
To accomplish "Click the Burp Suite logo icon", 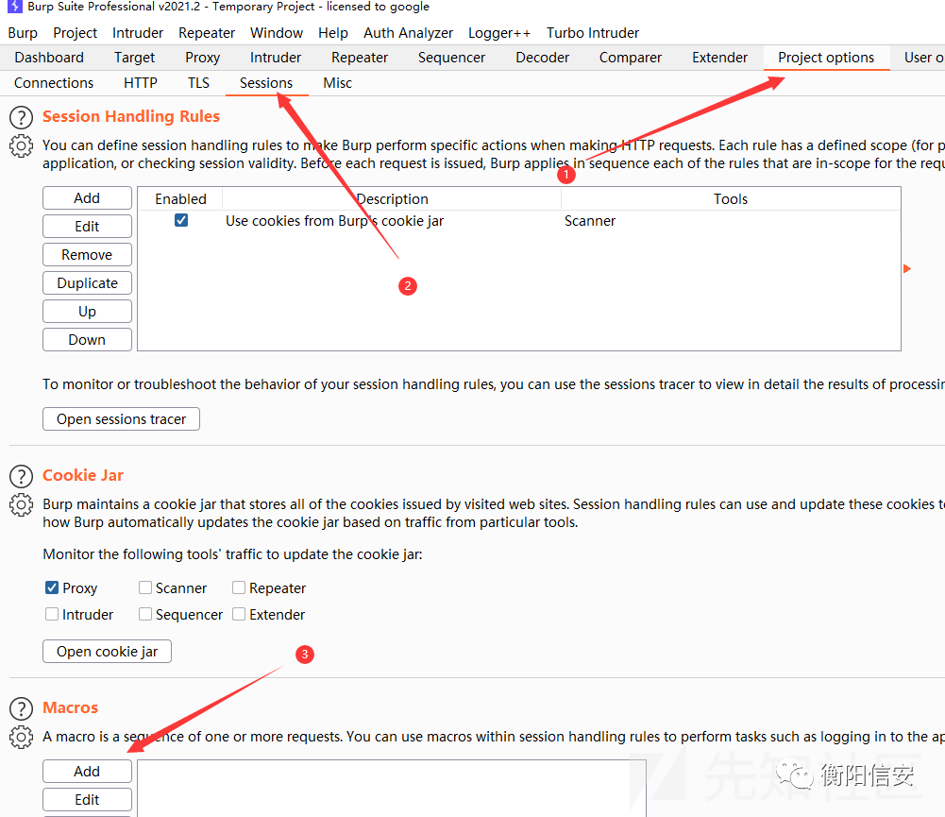I will click(x=14, y=7).
